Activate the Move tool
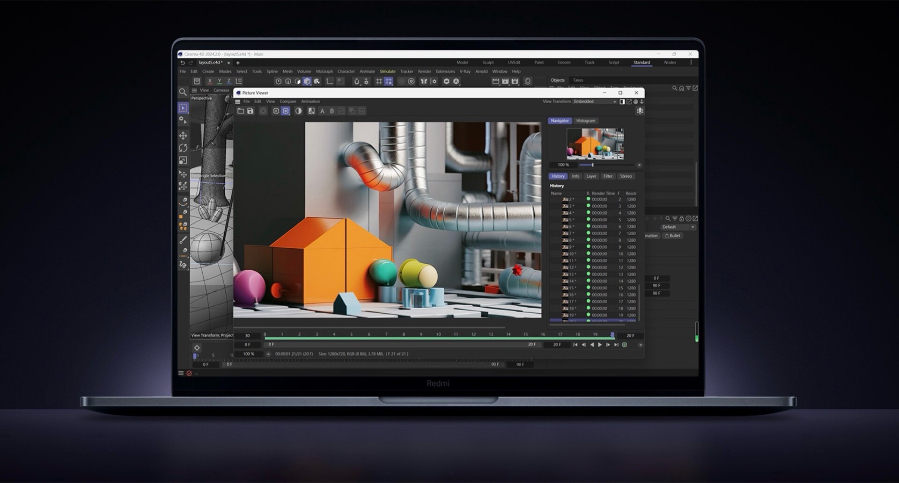Screen dimensions: 899x483 click(x=183, y=136)
